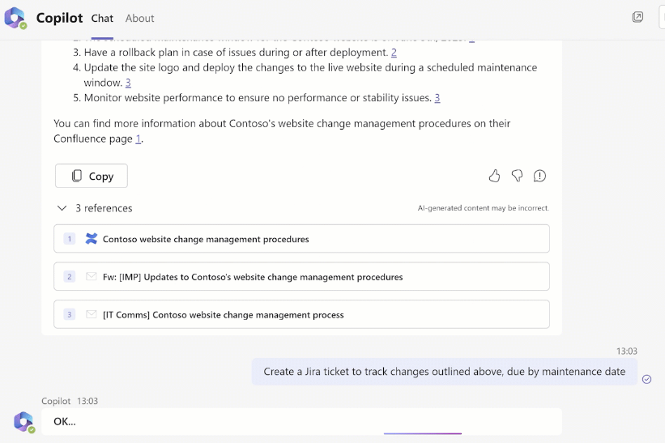Screen dimensions: 665x443
Task: Give thumbs down to the response
Action: pos(517,176)
